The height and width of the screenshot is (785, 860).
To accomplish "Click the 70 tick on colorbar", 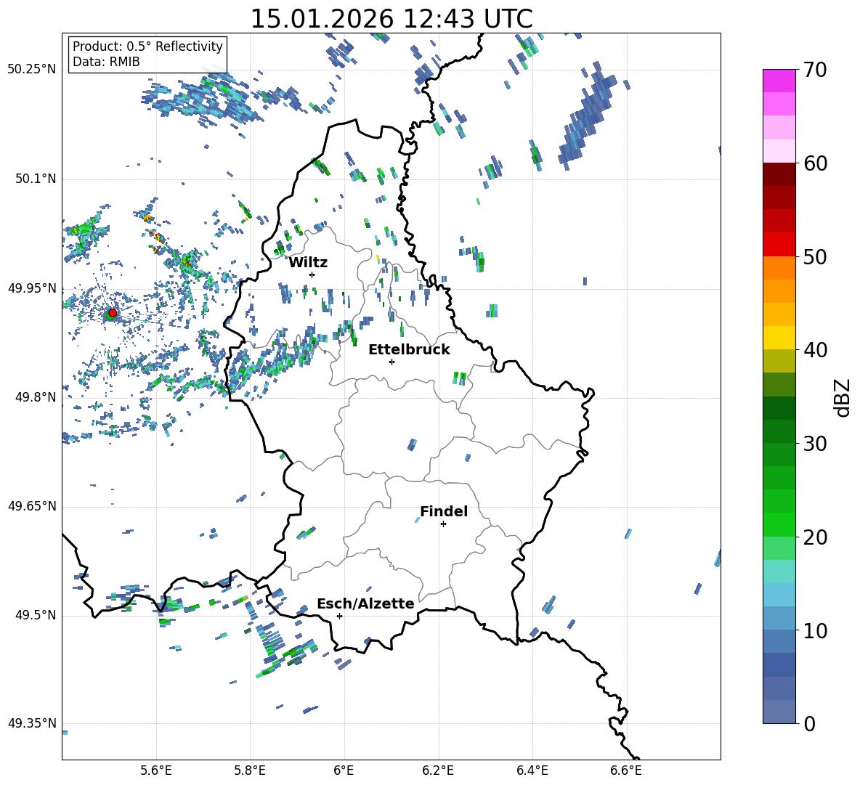I will pyautogui.click(x=815, y=70).
